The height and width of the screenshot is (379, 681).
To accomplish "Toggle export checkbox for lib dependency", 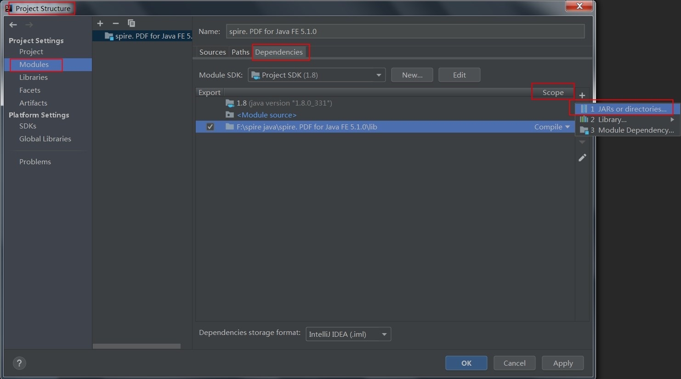I will pyautogui.click(x=210, y=127).
